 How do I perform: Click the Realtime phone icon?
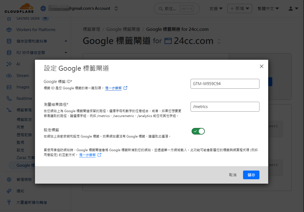tap(9, 98)
